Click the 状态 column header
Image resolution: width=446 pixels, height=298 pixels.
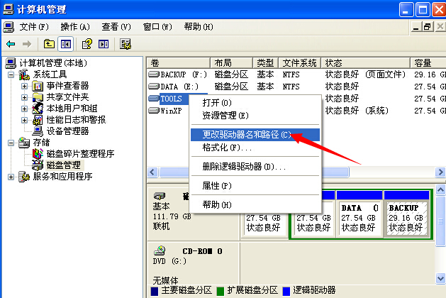[x=333, y=62]
